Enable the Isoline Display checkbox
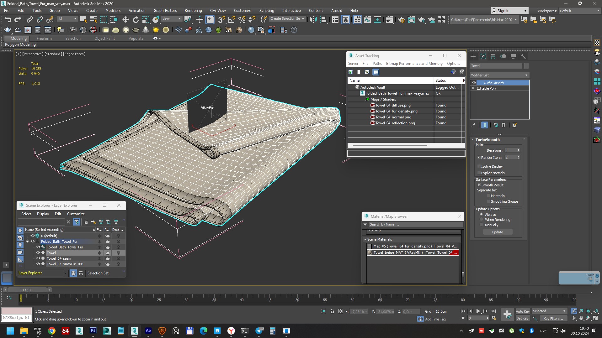The image size is (602, 338). [479, 166]
